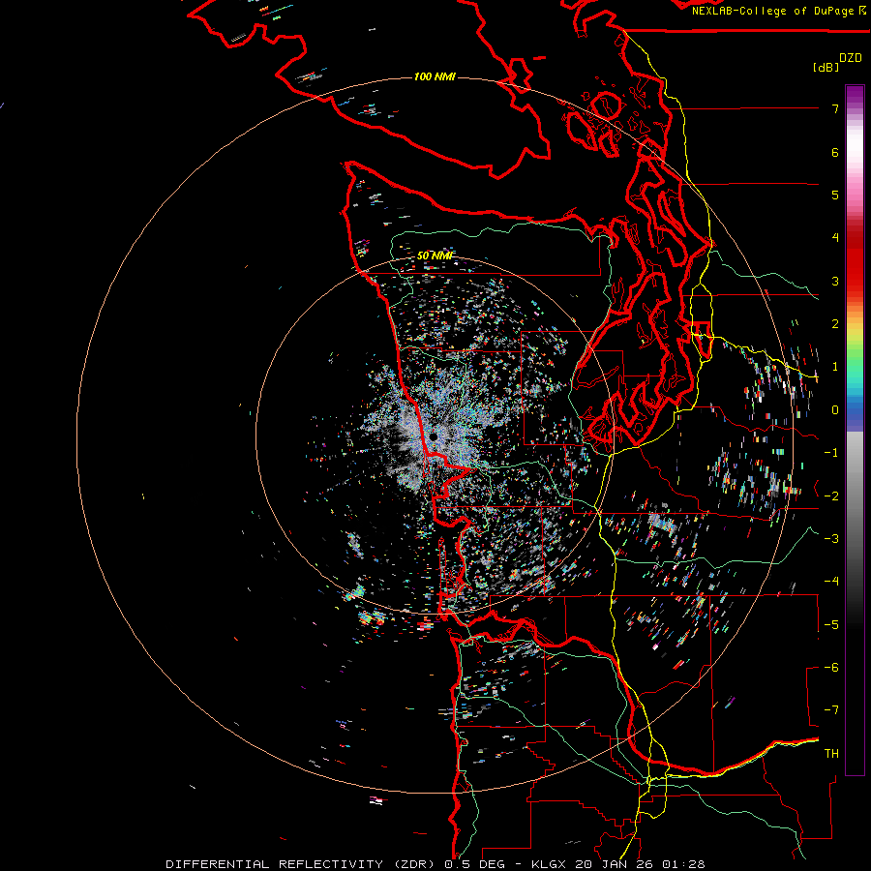Click the DZD legend title
The image size is (871, 871).
pyautogui.click(x=851, y=58)
